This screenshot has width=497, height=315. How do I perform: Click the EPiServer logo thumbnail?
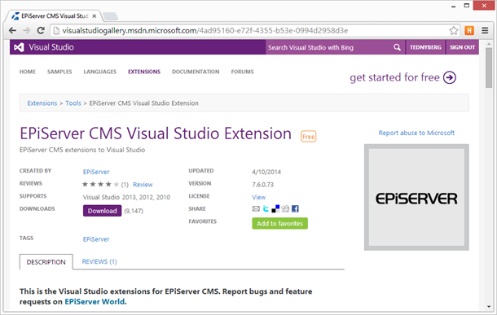416,197
